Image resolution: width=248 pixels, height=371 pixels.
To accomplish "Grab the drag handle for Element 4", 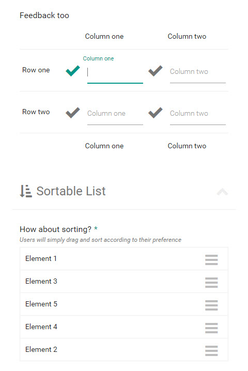I will [x=211, y=328].
